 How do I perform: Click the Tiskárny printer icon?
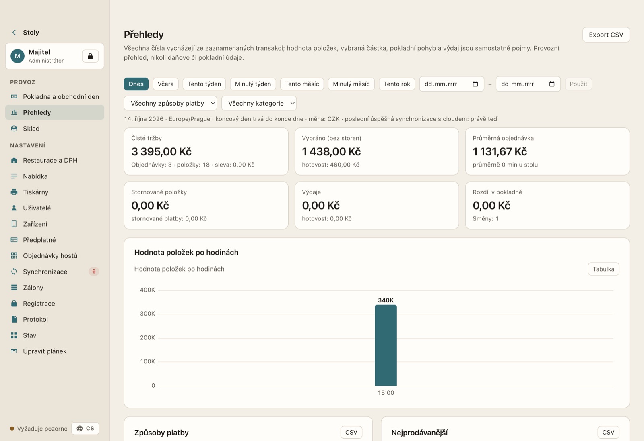[14, 192]
